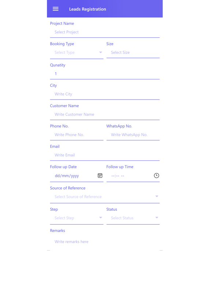Click the Write Email input field
211x281 pixels.
[105, 155]
